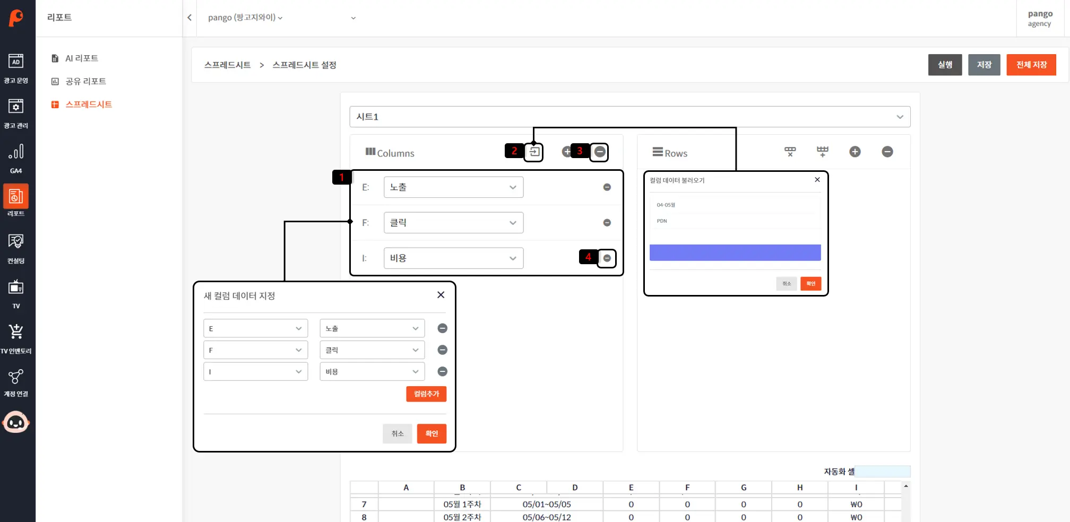Open TV 인벤토리 cart icon
This screenshot has width=1070, height=522.
[16, 338]
